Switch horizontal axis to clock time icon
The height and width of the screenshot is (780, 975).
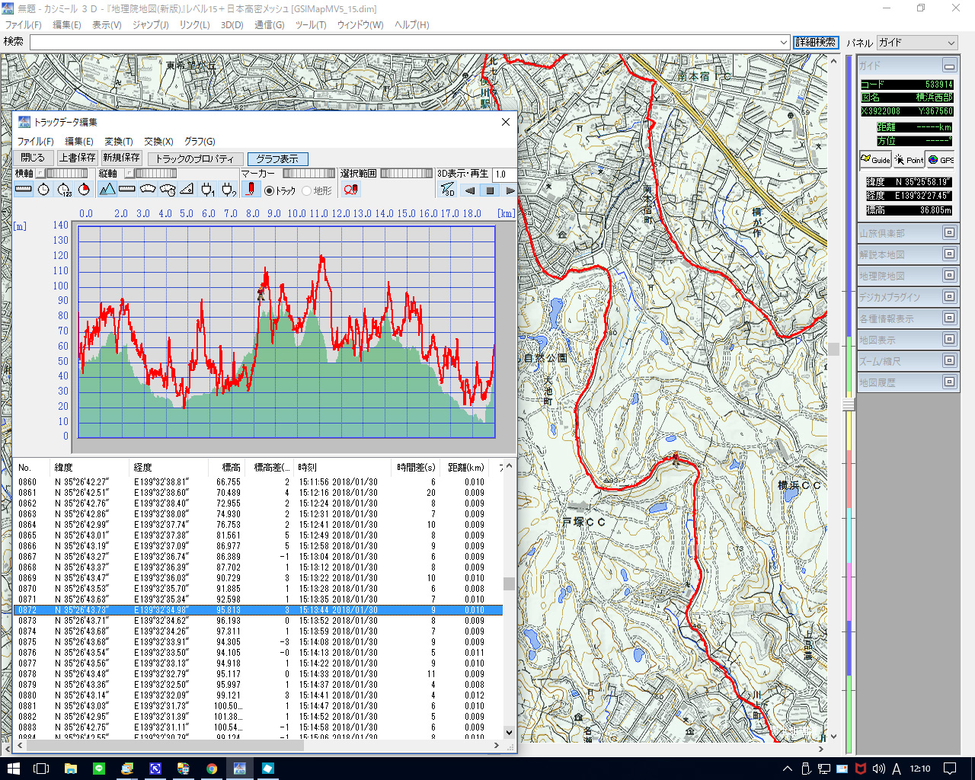pos(44,190)
